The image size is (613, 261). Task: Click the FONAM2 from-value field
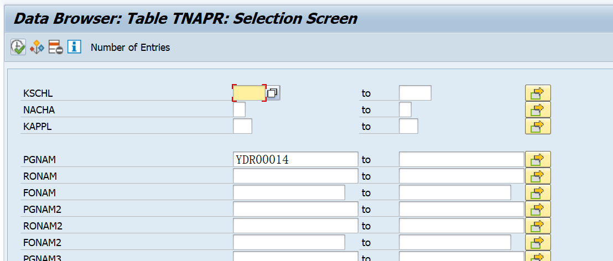(x=289, y=242)
